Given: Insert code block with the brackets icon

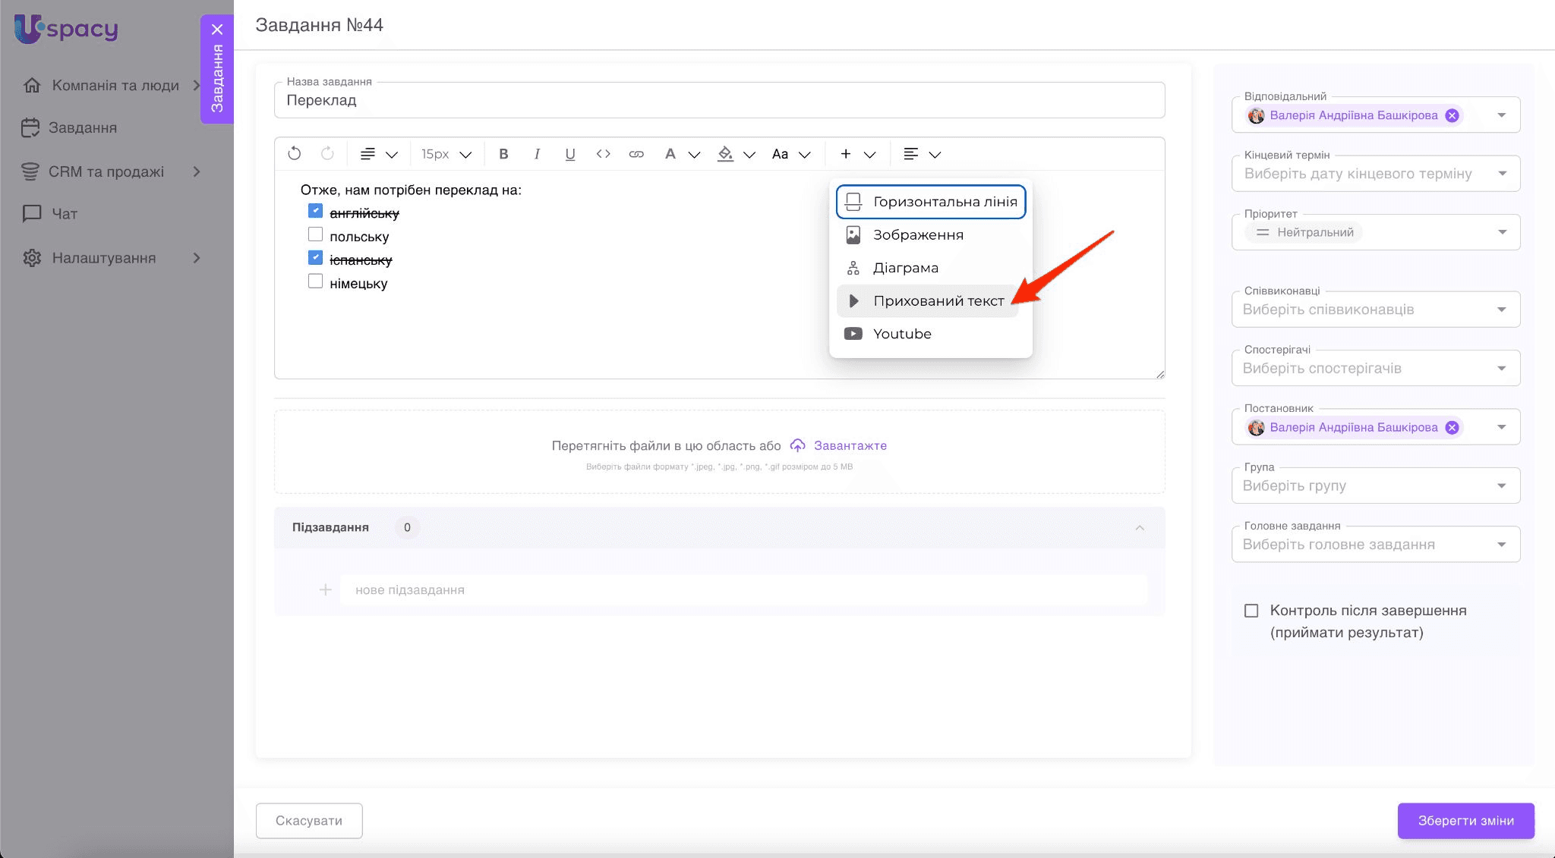Looking at the screenshot, I should pos(604,154).
